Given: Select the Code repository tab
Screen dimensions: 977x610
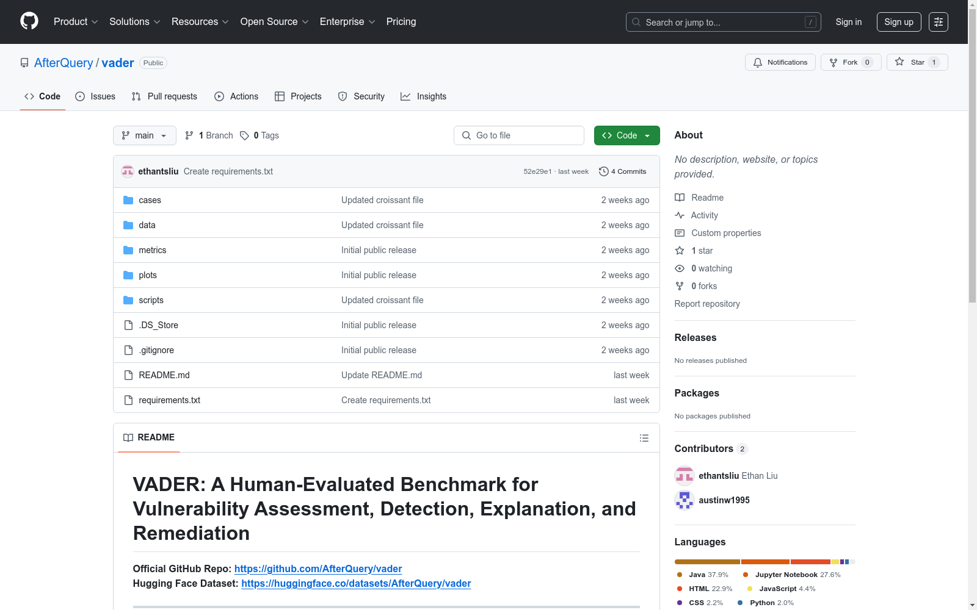Looking at the screenshot, I should pyautogui.click(x=43, y=96).
